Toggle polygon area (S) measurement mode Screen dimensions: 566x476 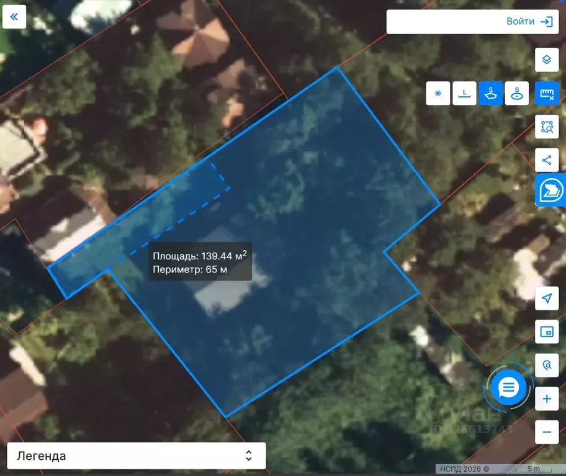491,94
